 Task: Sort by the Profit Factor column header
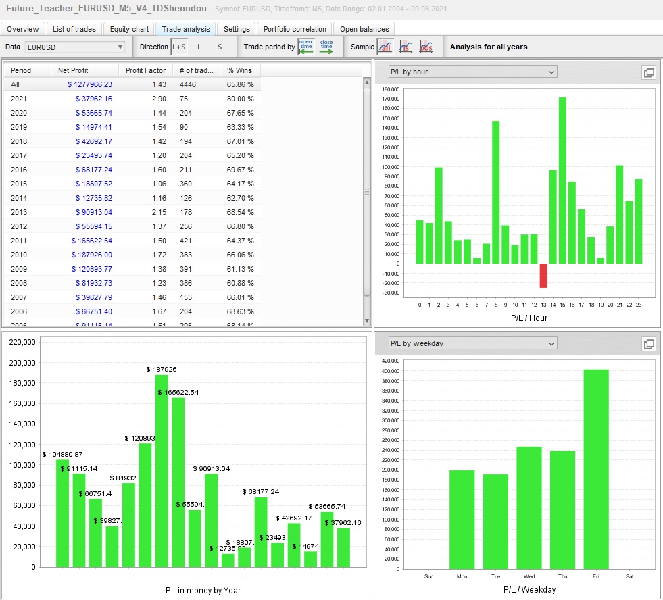coord(145,70)
